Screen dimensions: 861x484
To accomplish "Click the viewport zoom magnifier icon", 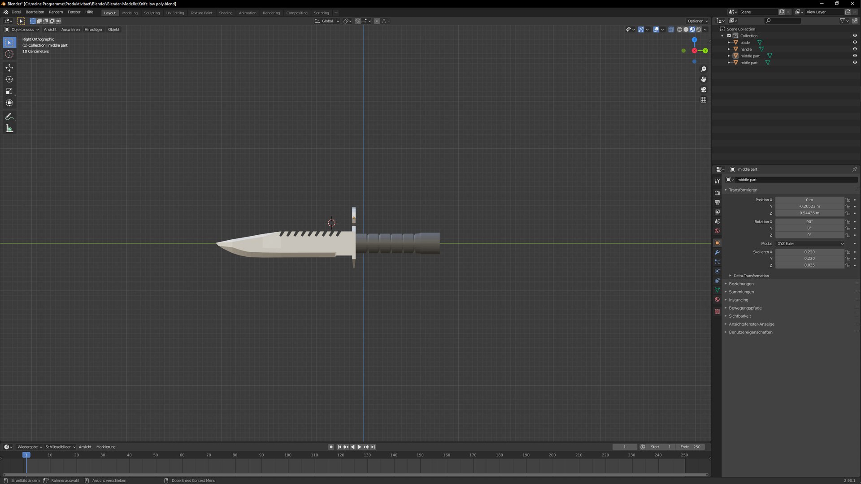I will tap(703, 69).
